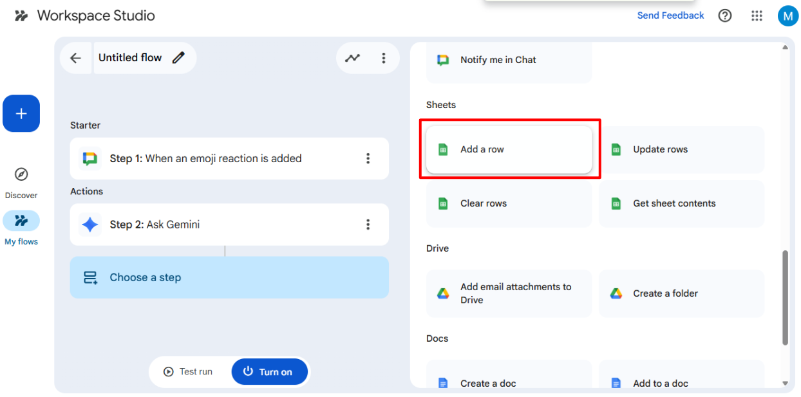Viewport: 801px width, 397px height.
Task: Choose Create a folder Drive action
Action: (681, 293)
